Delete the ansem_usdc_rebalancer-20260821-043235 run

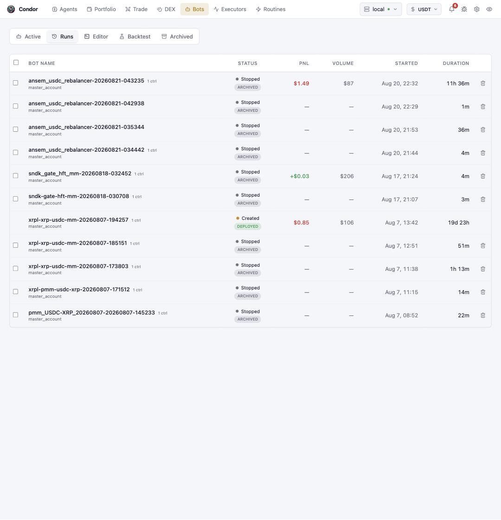point(483,83)
